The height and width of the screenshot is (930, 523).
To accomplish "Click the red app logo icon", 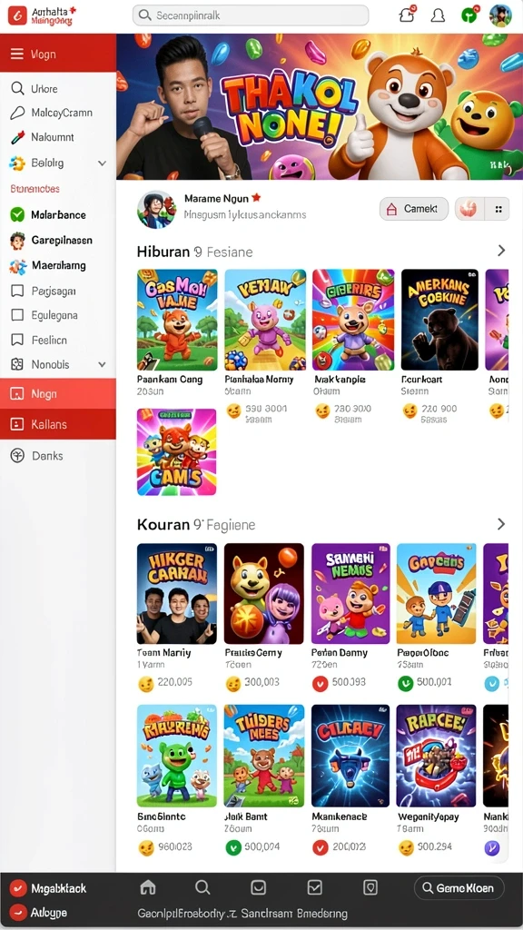I will tap(17, 16).
